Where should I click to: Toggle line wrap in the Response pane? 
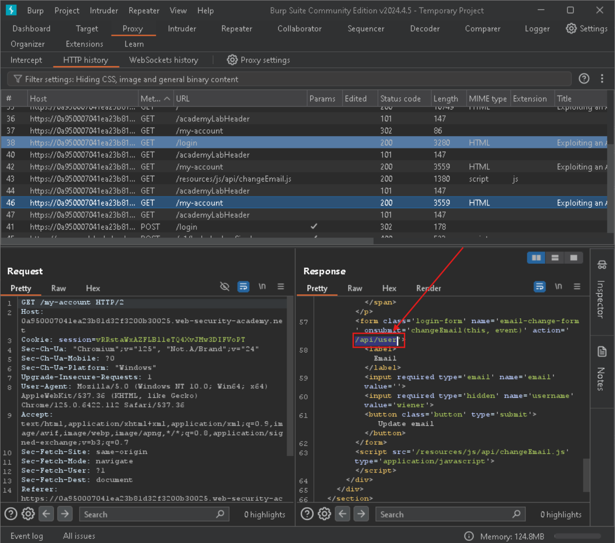click(540, 287)
